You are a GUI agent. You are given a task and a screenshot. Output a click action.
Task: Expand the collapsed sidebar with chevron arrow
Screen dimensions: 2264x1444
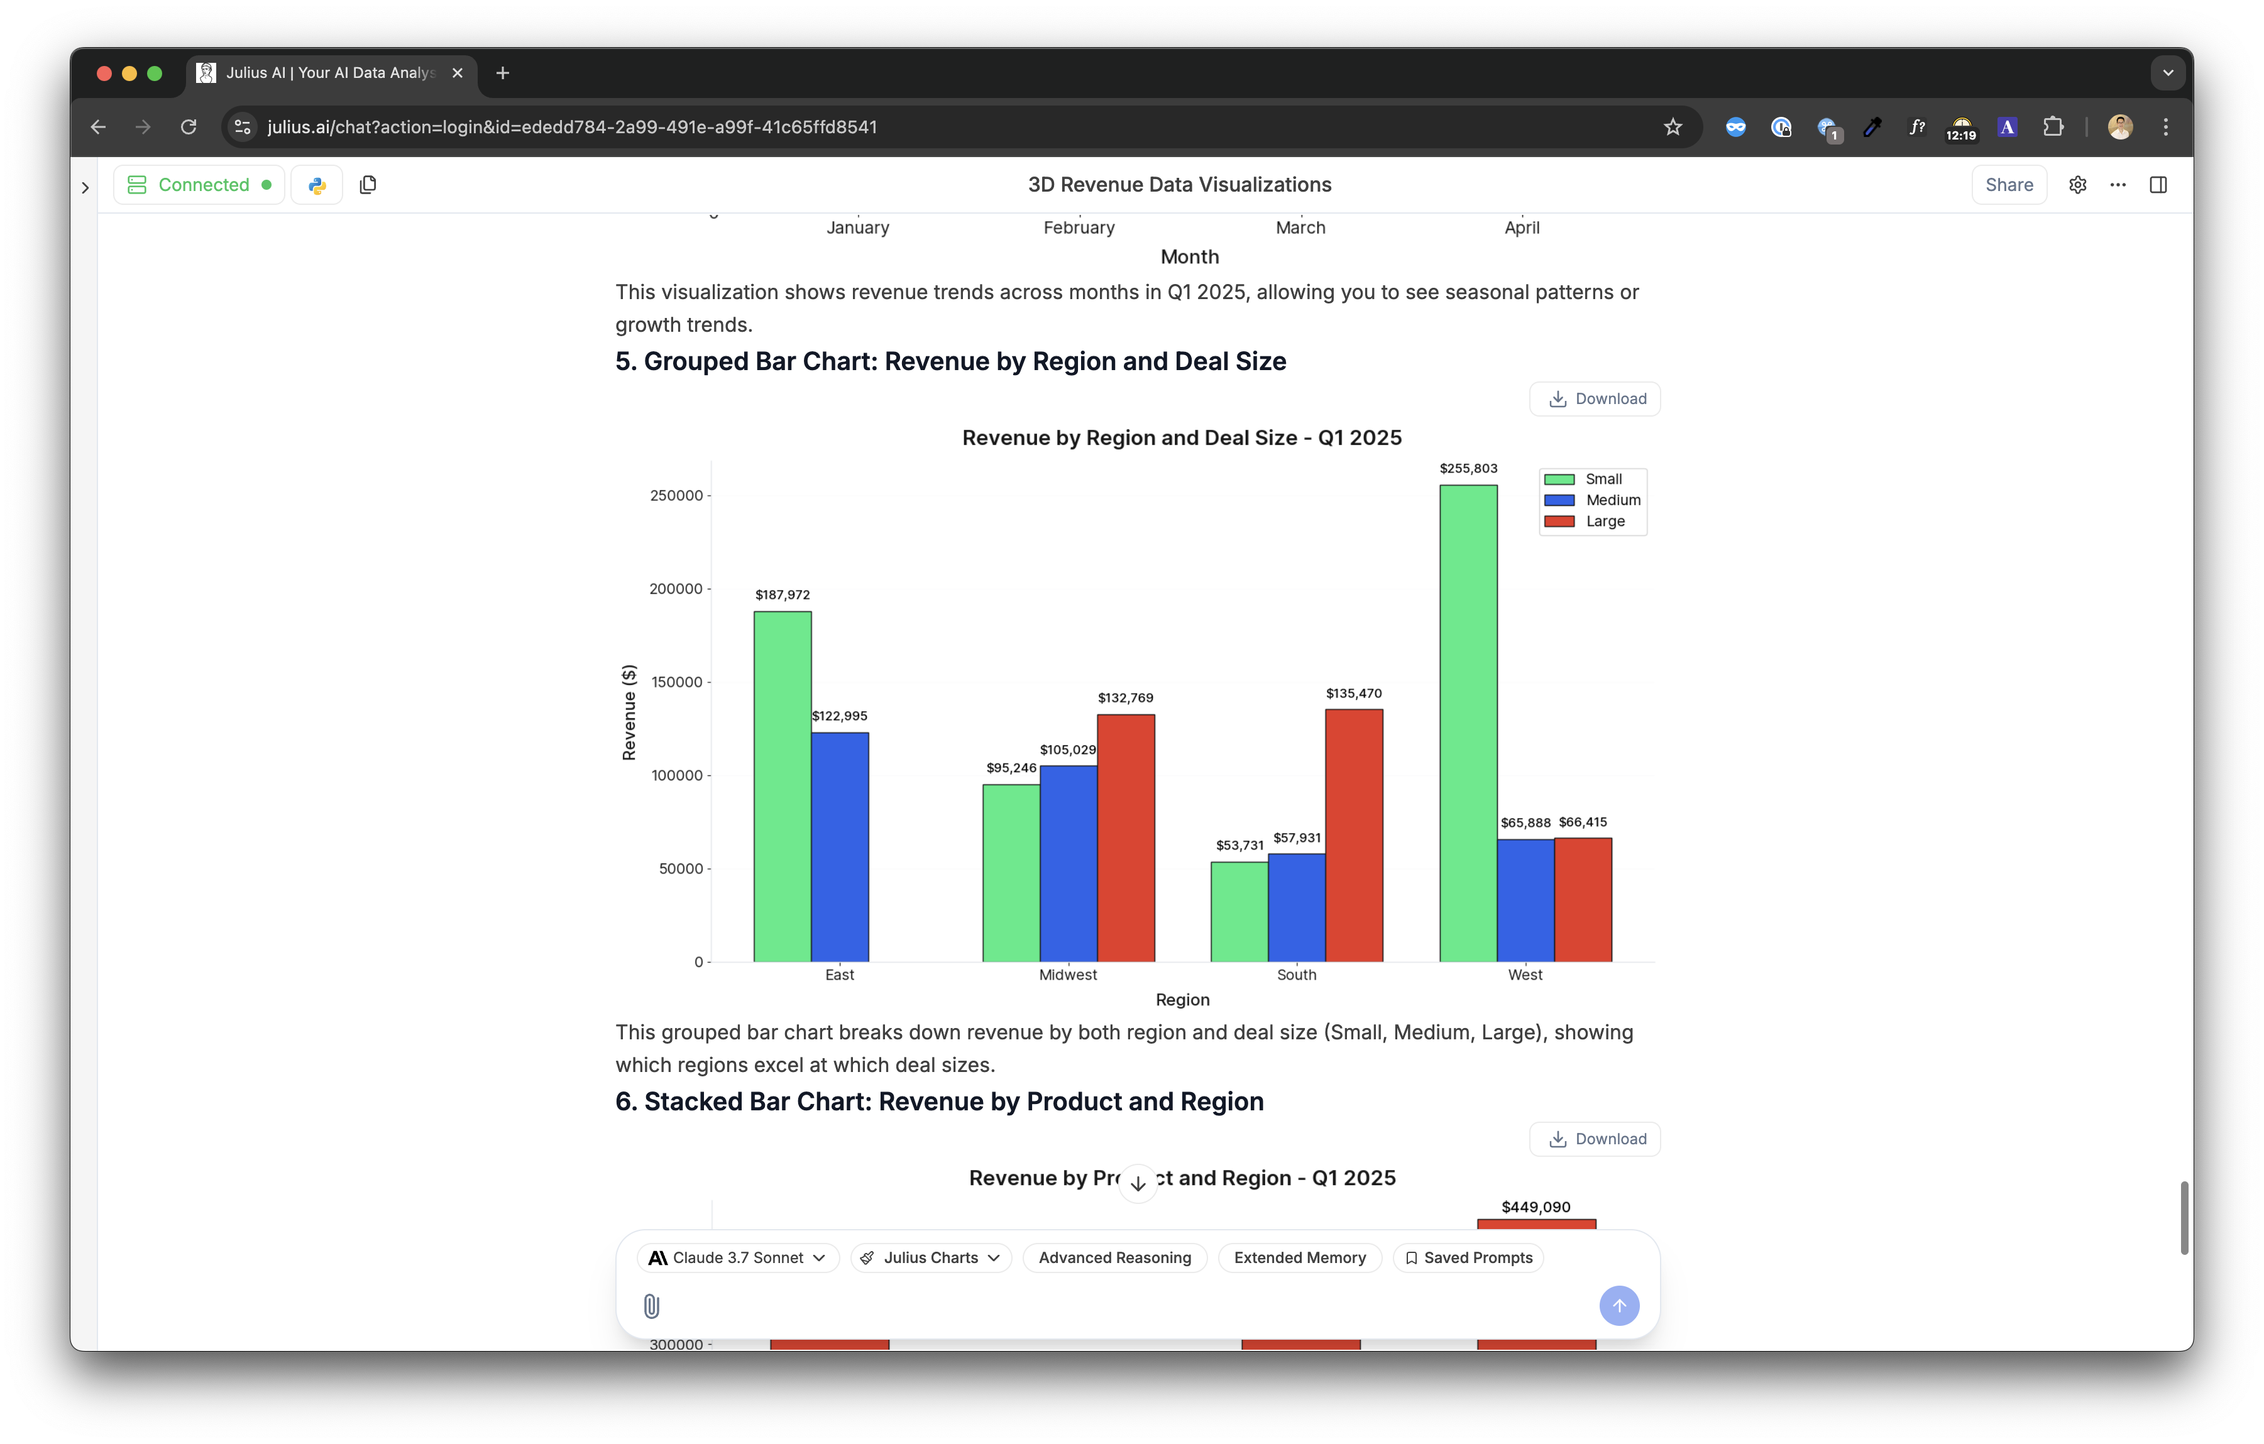point(85,187)
